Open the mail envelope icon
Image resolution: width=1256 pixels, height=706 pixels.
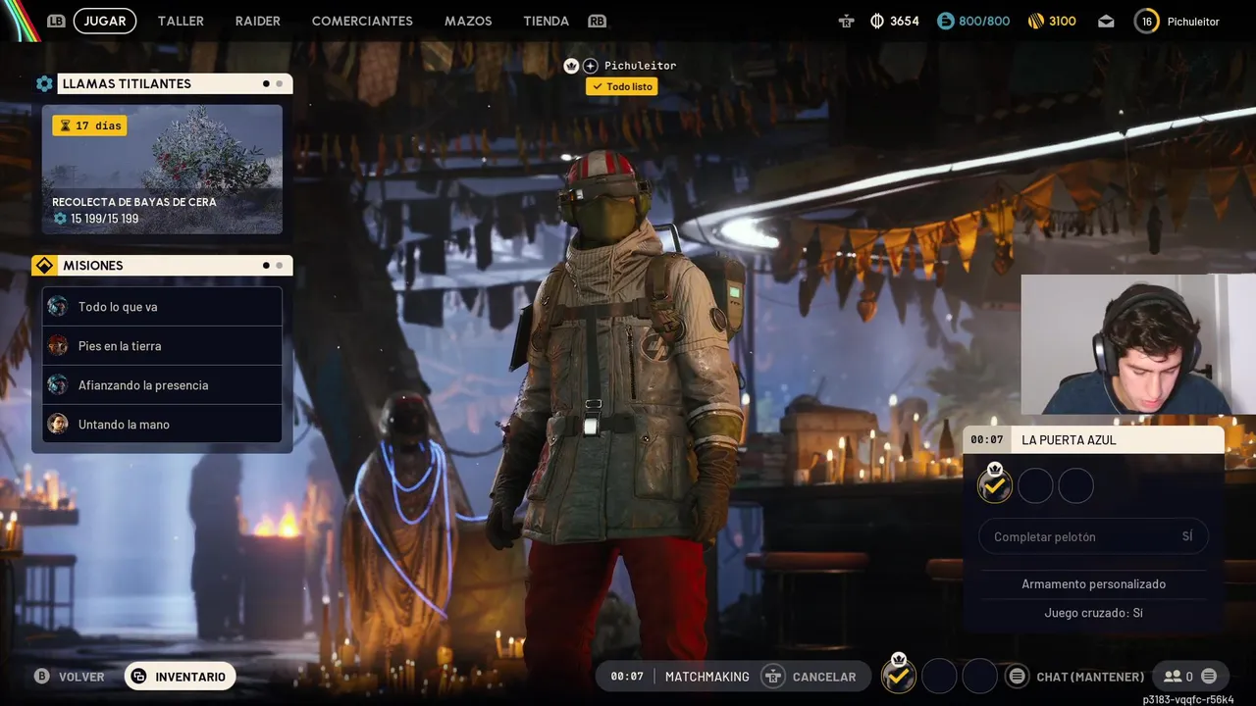pos(1106,21)
